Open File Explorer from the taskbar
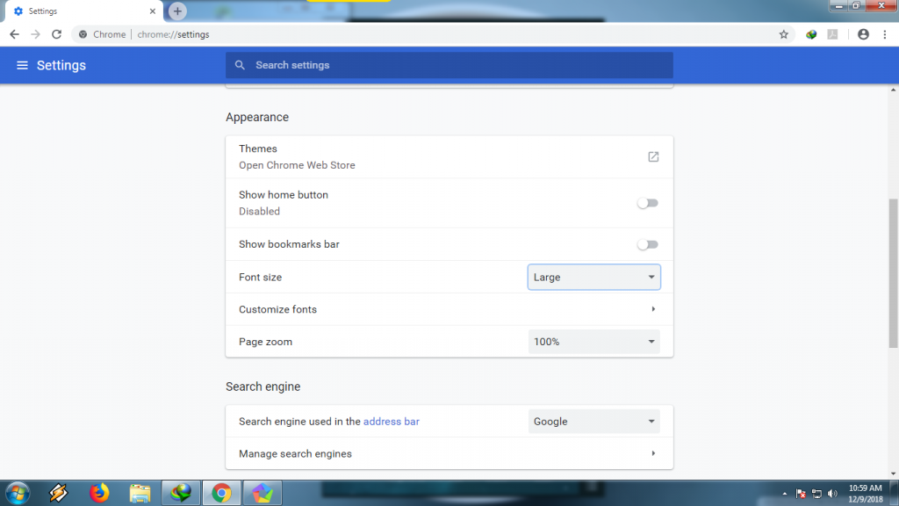 [x=140, y=494]
